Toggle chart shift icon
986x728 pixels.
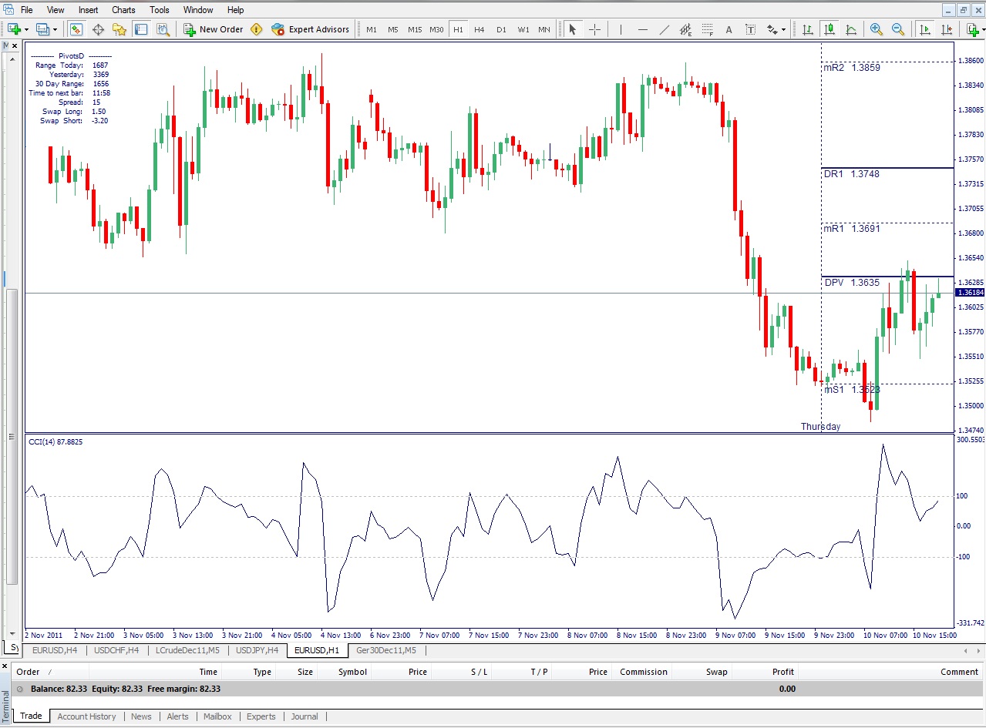click(946, 29)
